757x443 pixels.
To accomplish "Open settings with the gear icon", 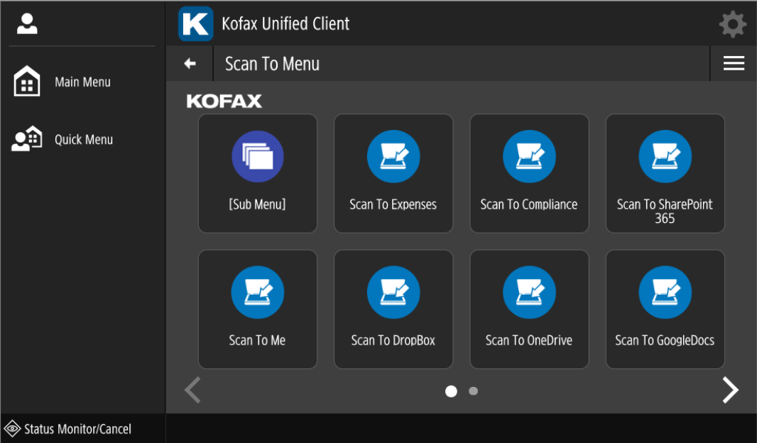I will pos(732,24).
